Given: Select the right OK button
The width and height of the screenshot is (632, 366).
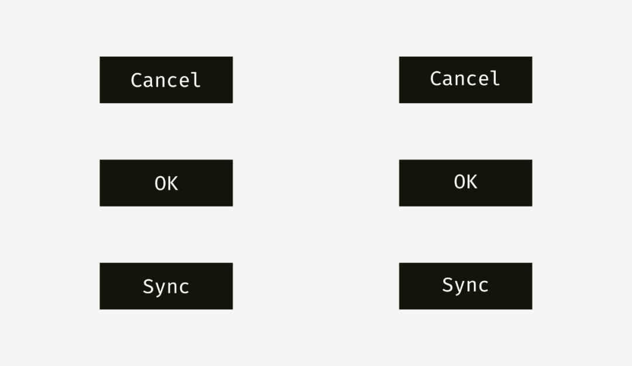Looking at the screenshot, I should click(x=466, y=183).
